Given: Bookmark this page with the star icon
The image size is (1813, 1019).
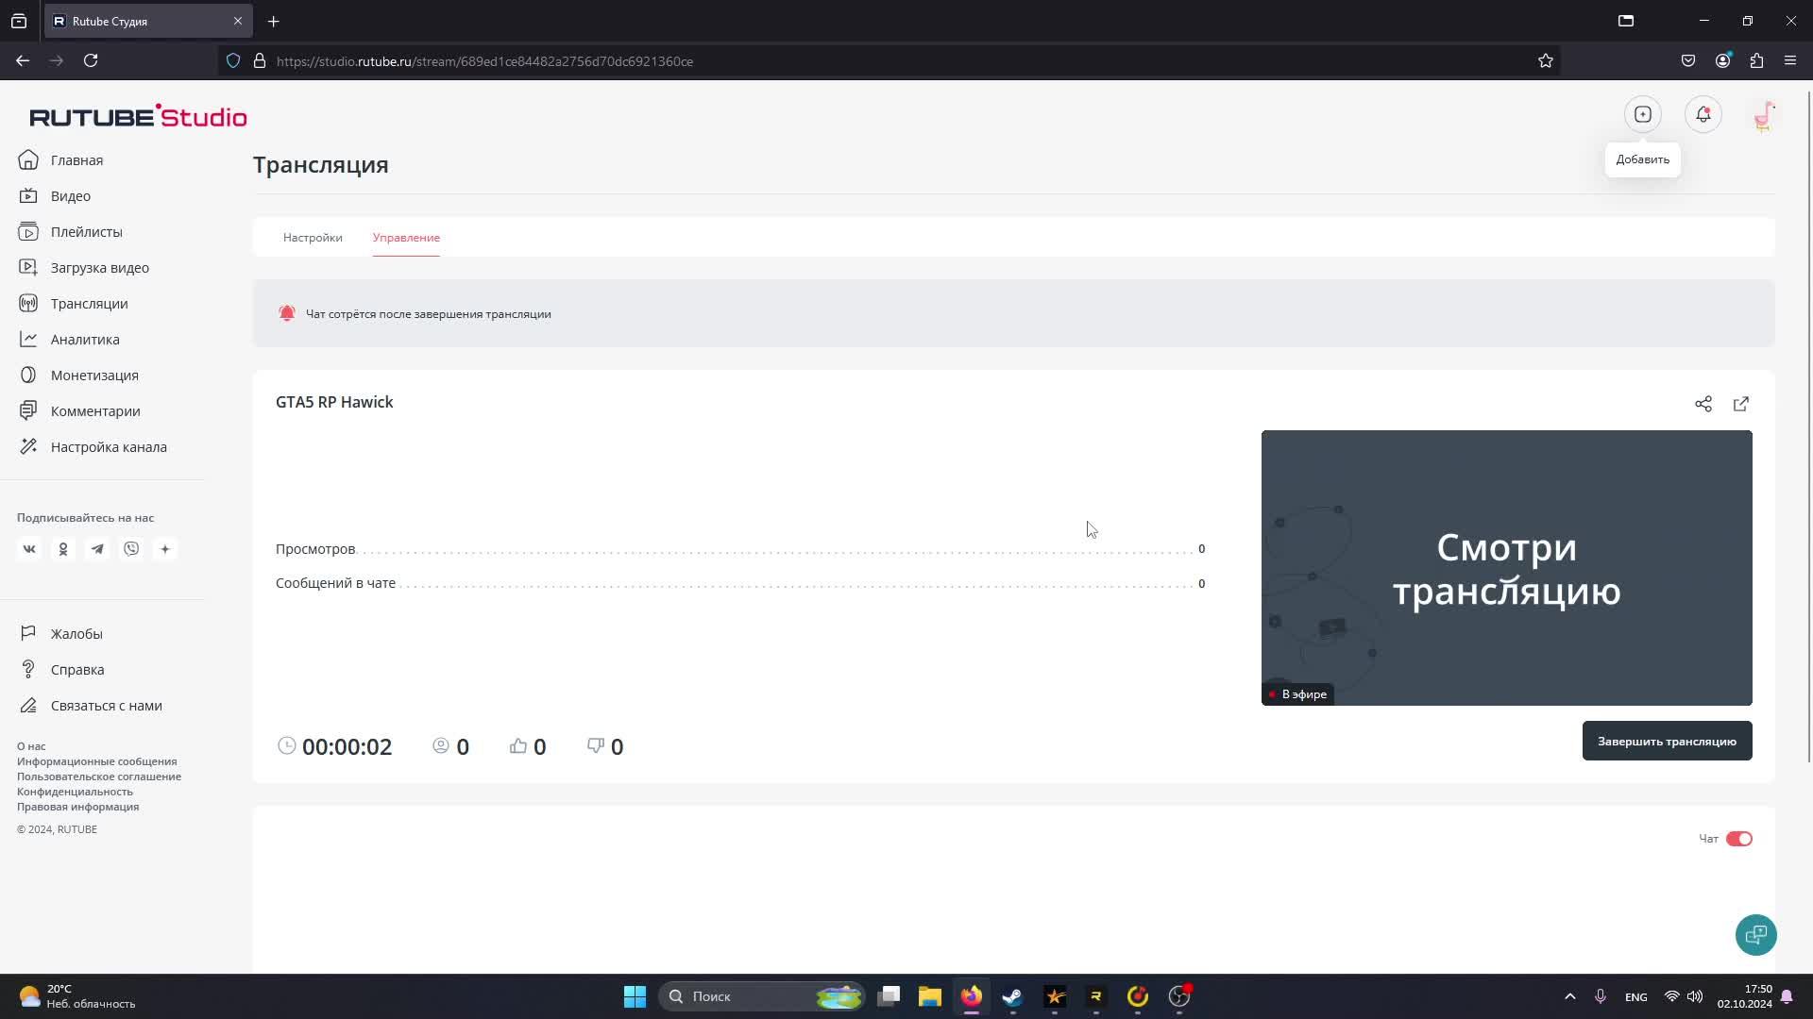Looking at the screenshot, I should click(x=1546, y=61).
